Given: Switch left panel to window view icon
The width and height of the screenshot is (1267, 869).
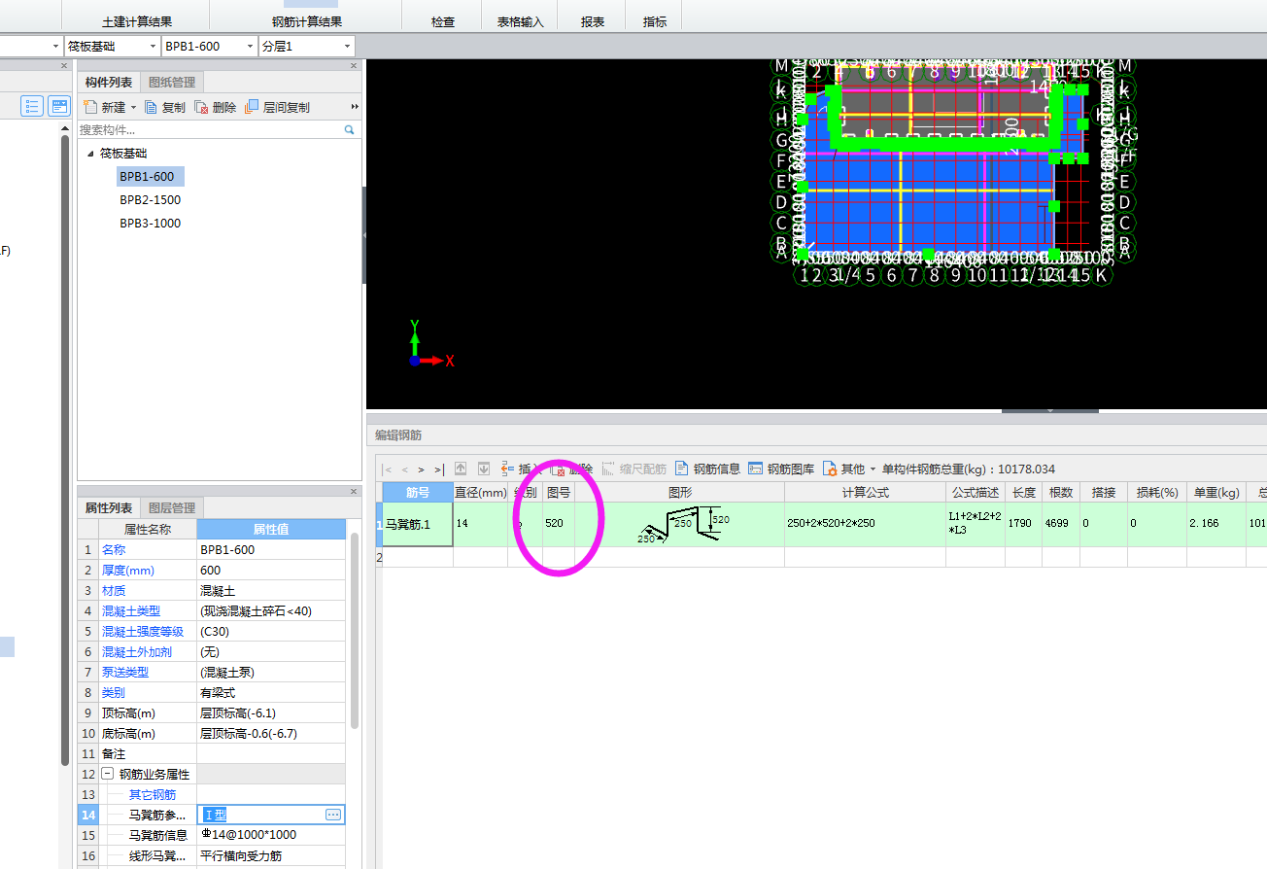Looking at the screenshot, I should pyautogui.click(x=59, y=106).
